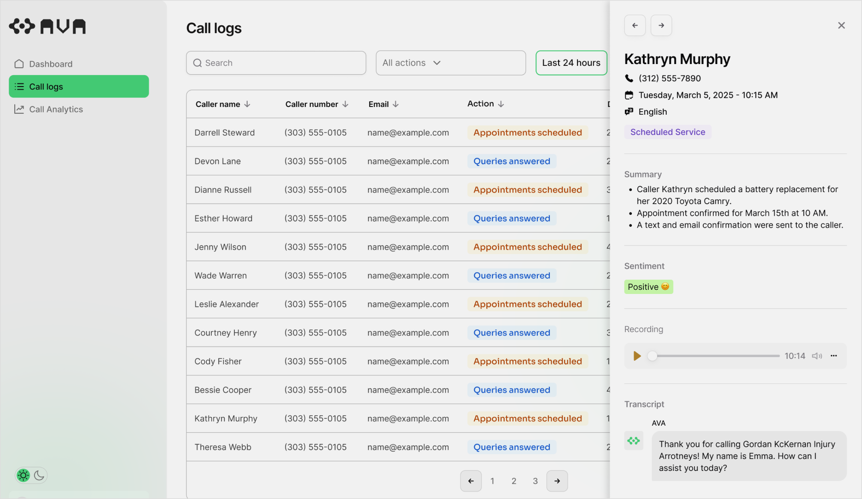
Task: Click the Call logs list icon
Action: [19, 87]
